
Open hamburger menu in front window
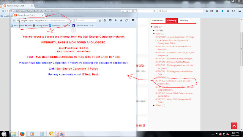pyautogui.click(x=133, y=20)
